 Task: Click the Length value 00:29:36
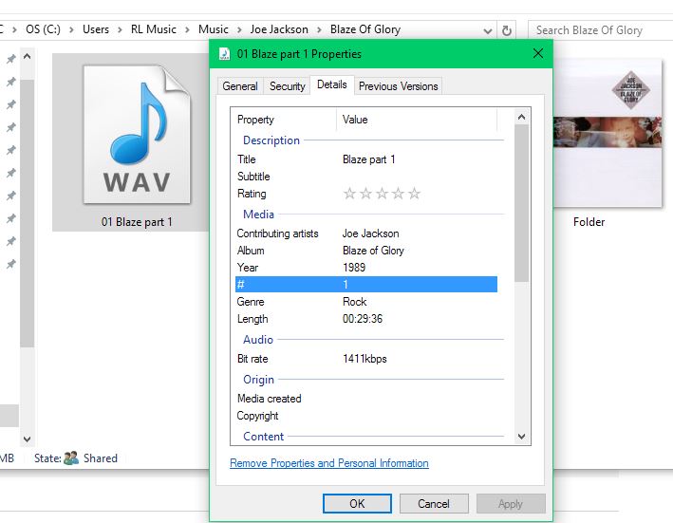tap(363, 319)
